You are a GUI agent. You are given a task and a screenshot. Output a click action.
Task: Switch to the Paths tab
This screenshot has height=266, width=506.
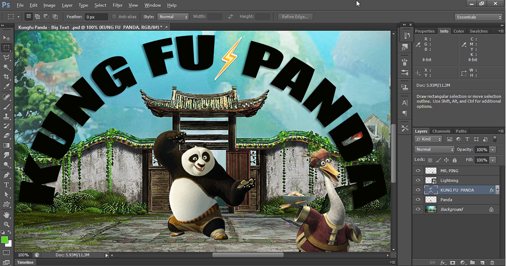[x=461, y=131]
